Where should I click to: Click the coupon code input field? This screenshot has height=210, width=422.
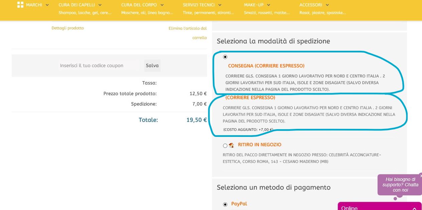[98, 65]
